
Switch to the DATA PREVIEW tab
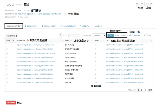click(14, 26)
